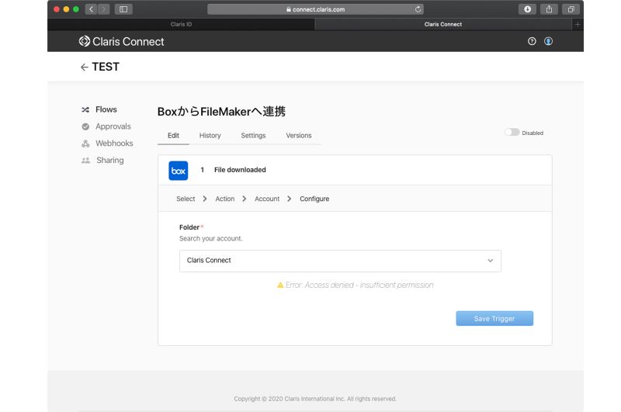Open the user account profile icon
This screenshot has width=621, height=412.
click(548, 41)
